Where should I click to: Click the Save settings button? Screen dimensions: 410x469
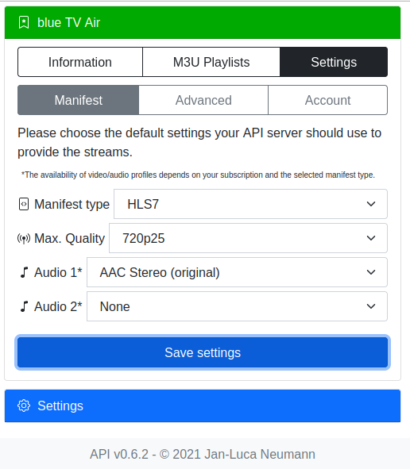tap(203, 352)
